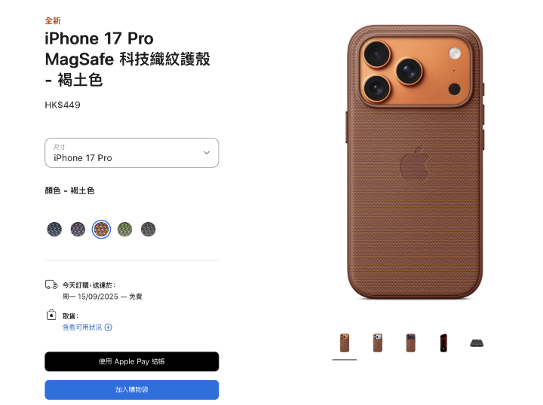This screenshot has width=543, height=405.
Task: Click the blue 加入購物袋 button
Action: pyautogui.click(x=131, y=390)
